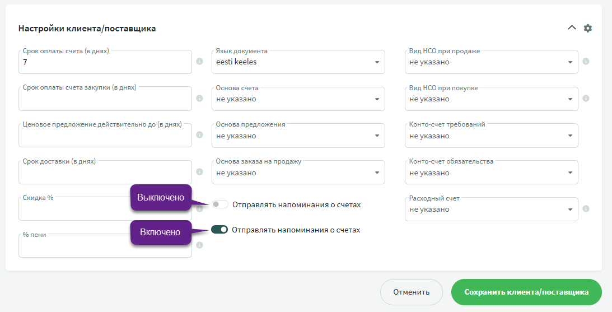612x312 pixels.
Task: Click the settings gear icon in section header
Action: 587,28
